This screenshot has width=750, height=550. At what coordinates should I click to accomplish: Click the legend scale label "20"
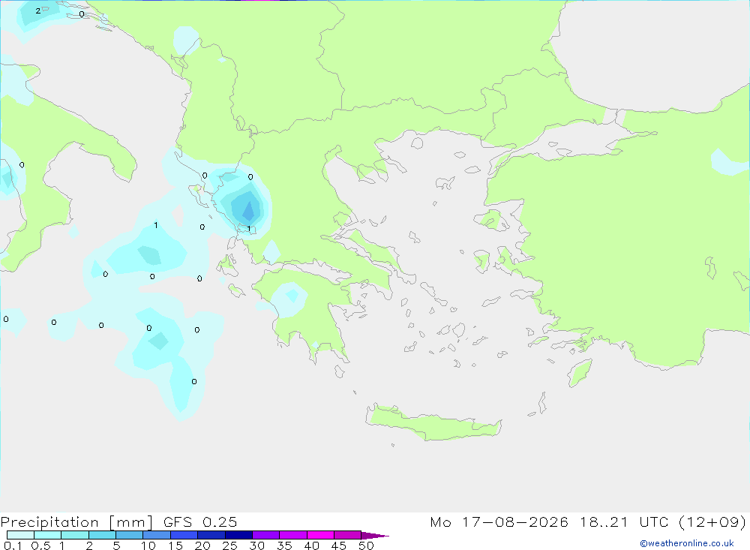tap(202, 545)
